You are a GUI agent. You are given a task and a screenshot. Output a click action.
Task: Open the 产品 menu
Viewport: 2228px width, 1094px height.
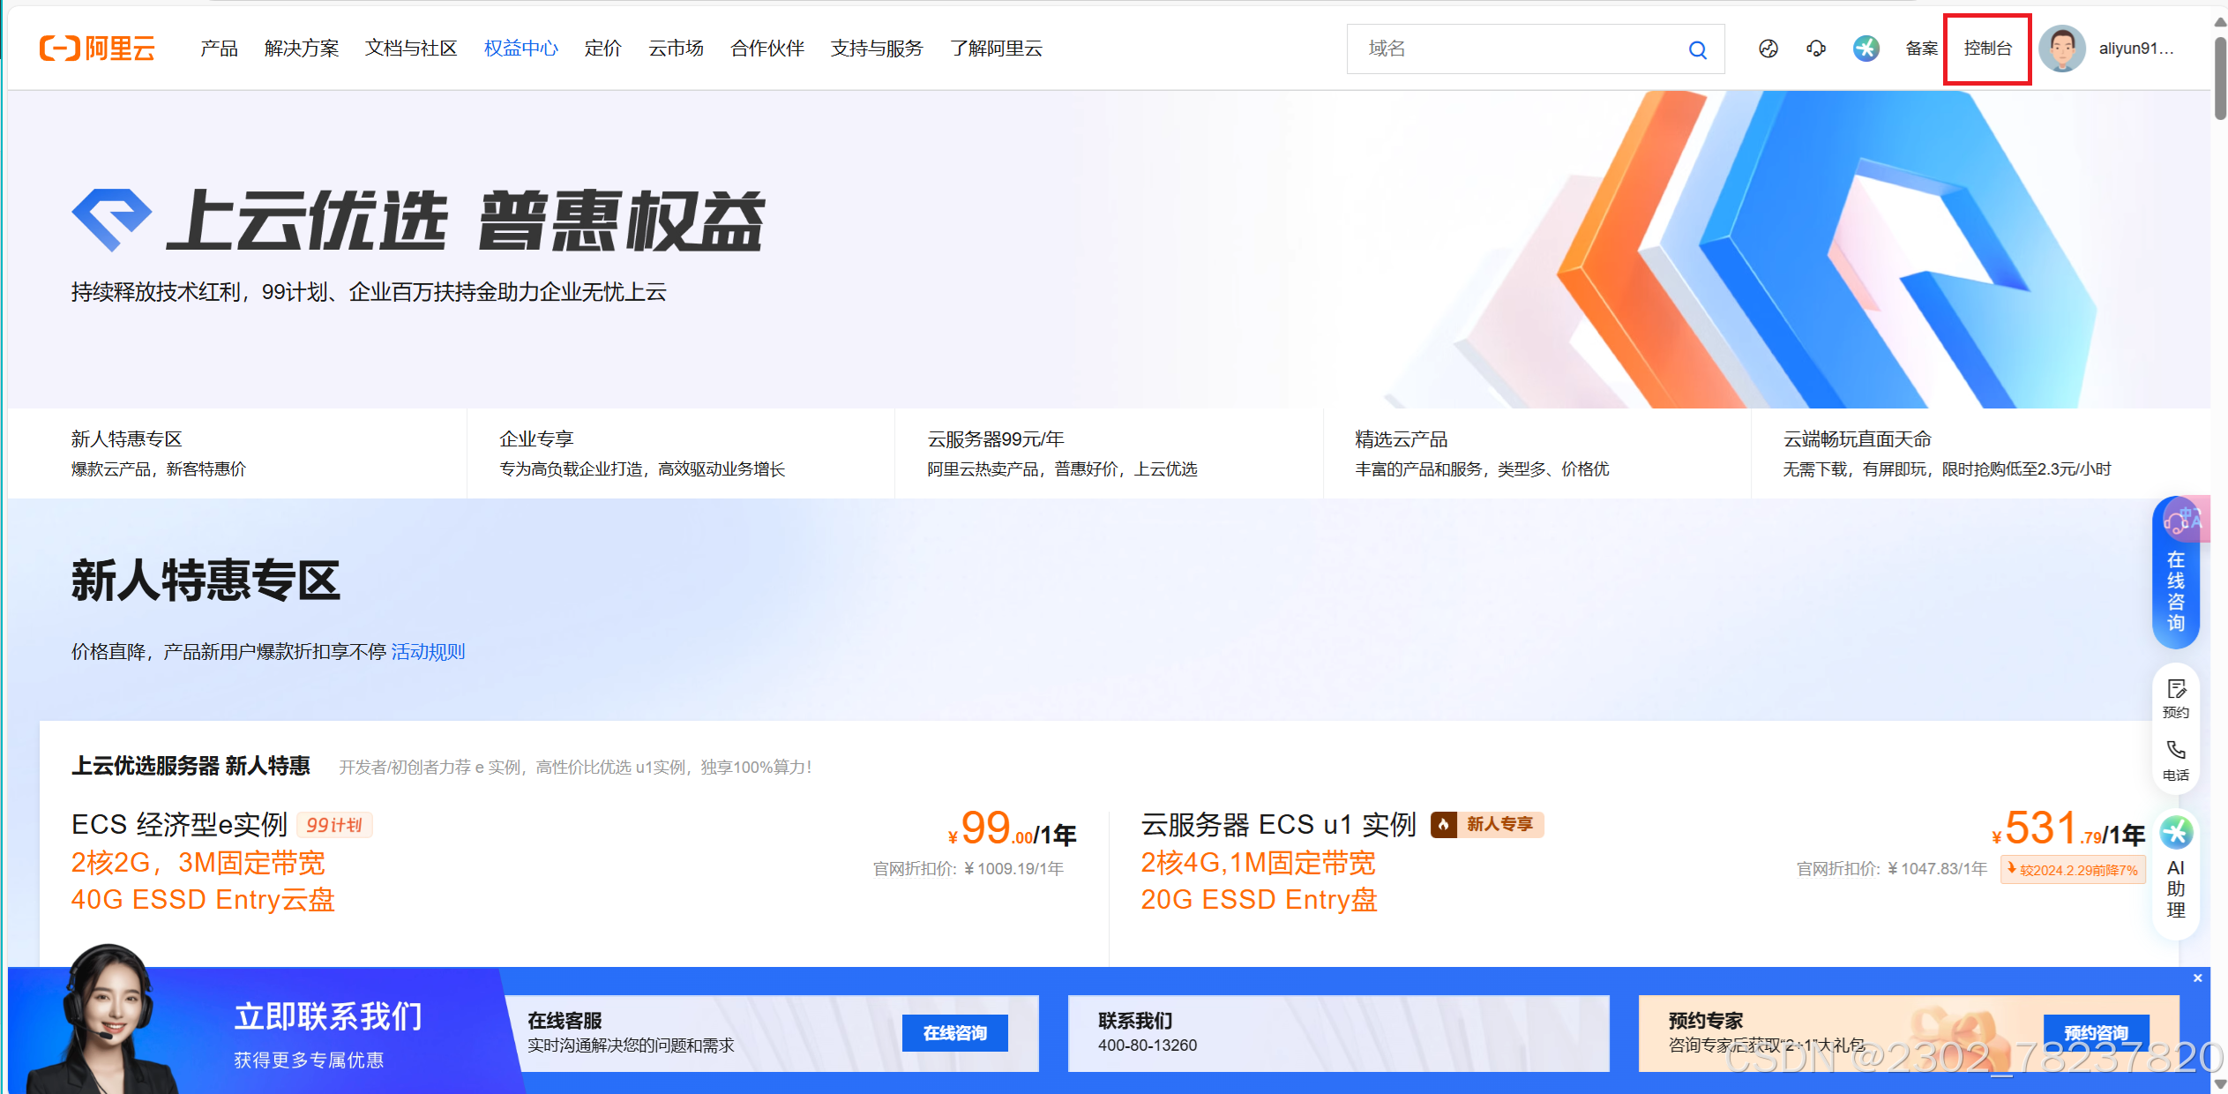point(219,49)
